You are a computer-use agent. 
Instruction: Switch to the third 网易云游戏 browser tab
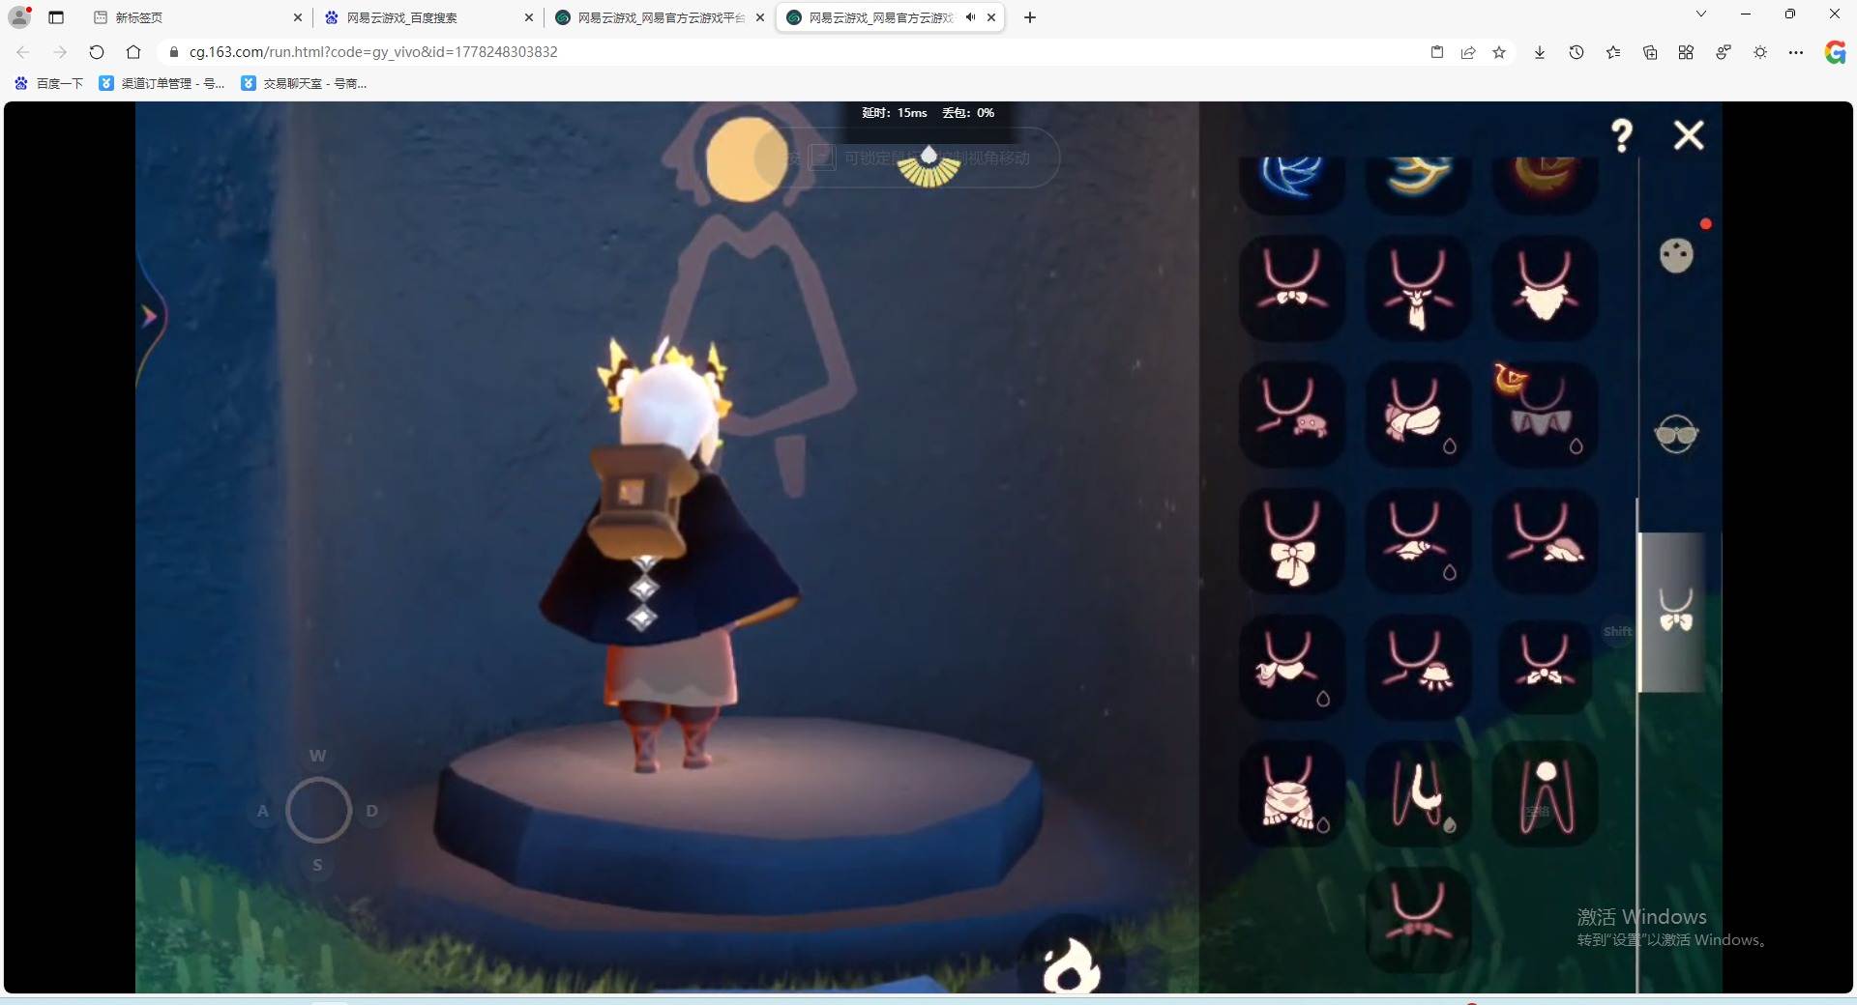(662, 17)
